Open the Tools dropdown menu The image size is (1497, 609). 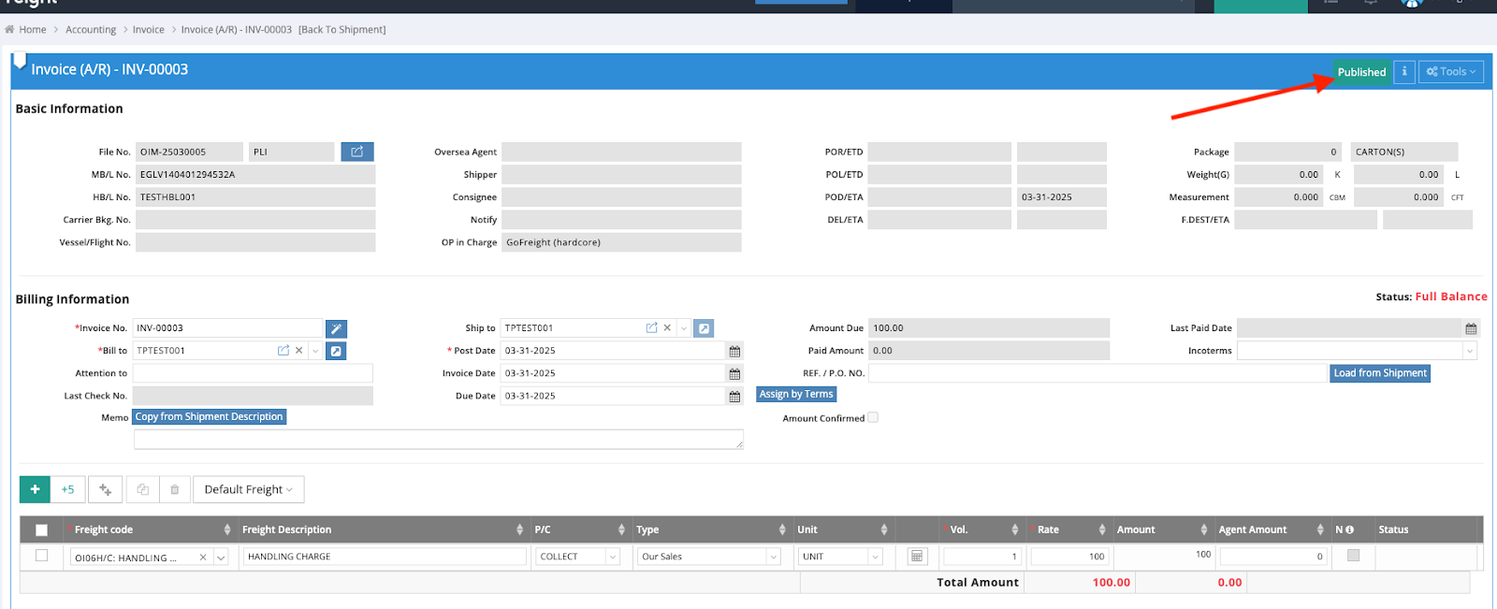pyautogui.click(x=1450, y=72)
